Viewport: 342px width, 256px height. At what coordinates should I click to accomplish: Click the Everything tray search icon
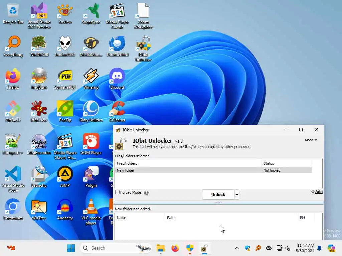click(258, 248)
